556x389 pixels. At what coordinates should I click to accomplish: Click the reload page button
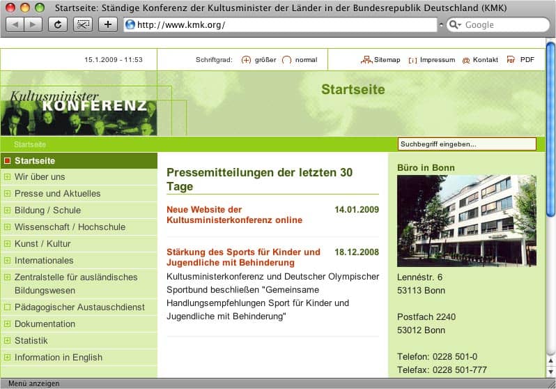58,24
